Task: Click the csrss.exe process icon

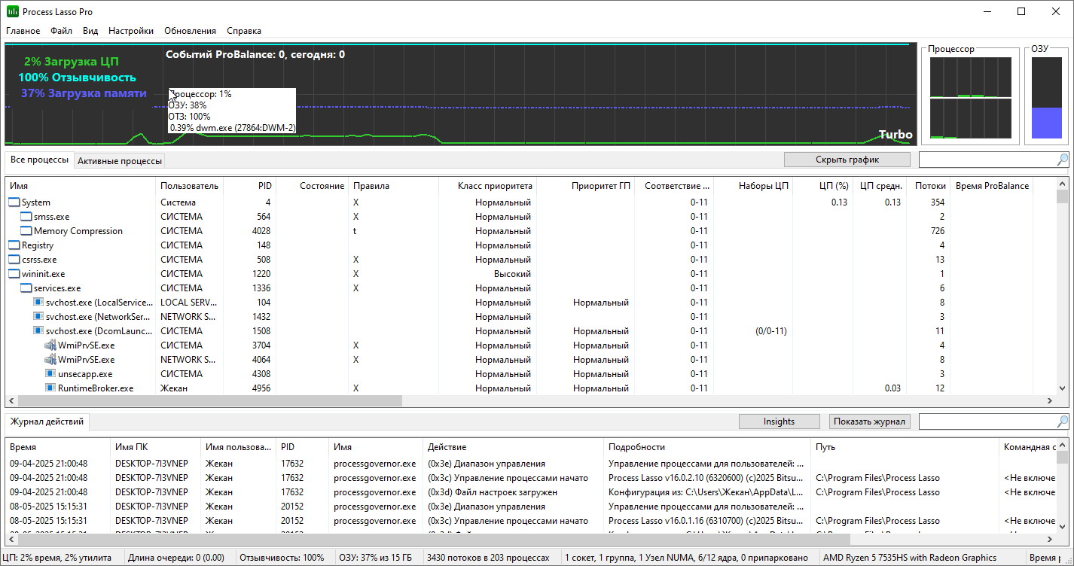Action: (14, 260)
